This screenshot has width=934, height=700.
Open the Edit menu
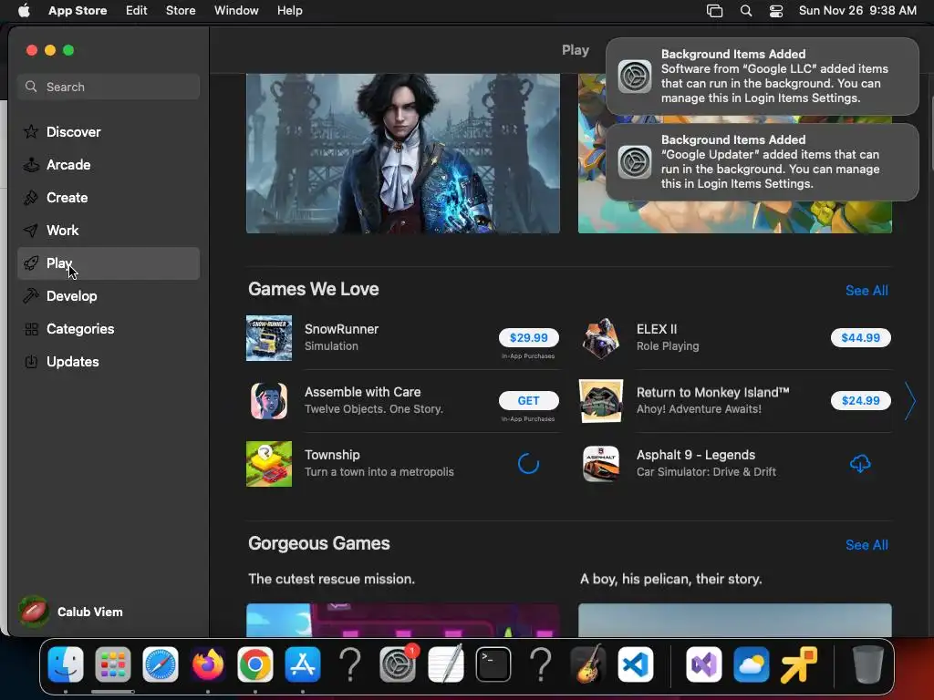coord(137,11)
